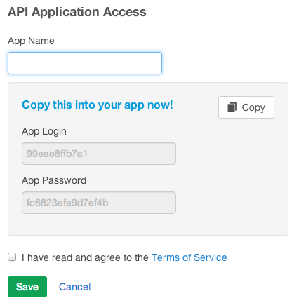This screenshot has width=299, height=303.
Task: Click the "App Password" label
Action: [54, 180]
